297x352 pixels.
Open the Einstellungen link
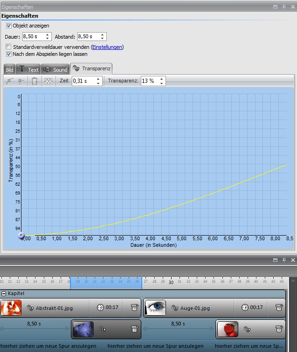click(107, 47)
